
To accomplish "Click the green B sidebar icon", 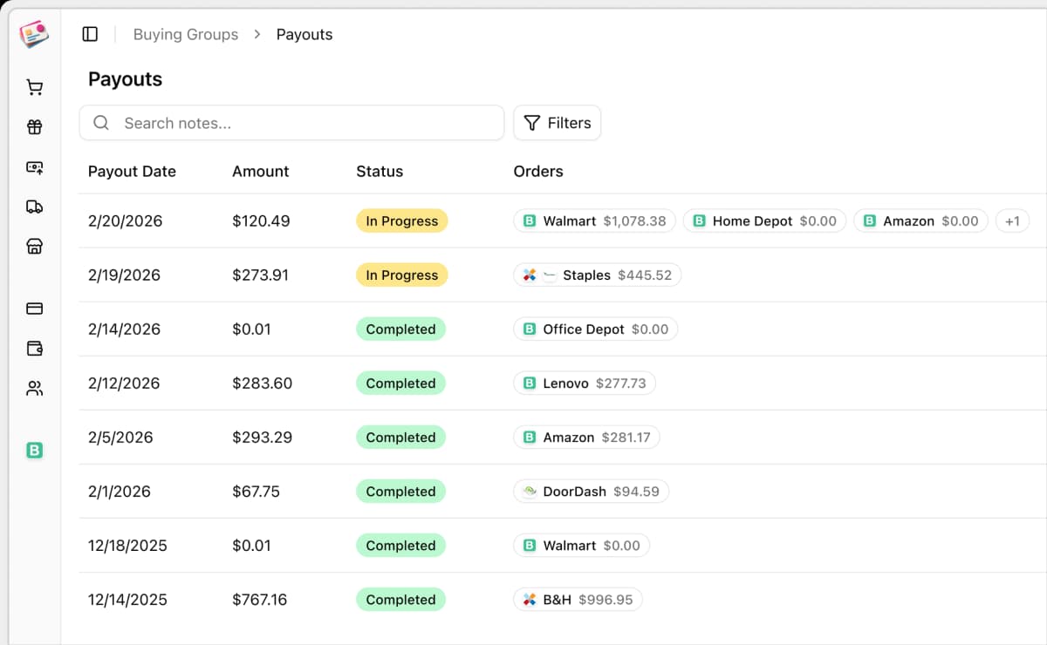I will (x=34, y=451).
